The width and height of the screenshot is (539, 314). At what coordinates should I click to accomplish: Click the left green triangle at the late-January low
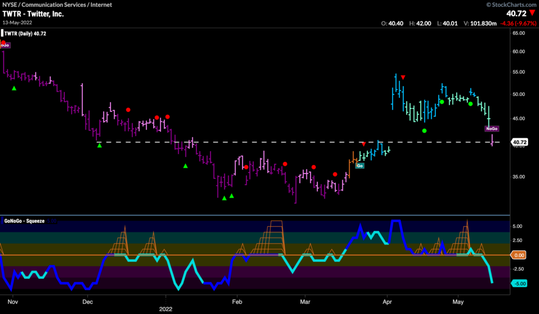tap(224, 198)
